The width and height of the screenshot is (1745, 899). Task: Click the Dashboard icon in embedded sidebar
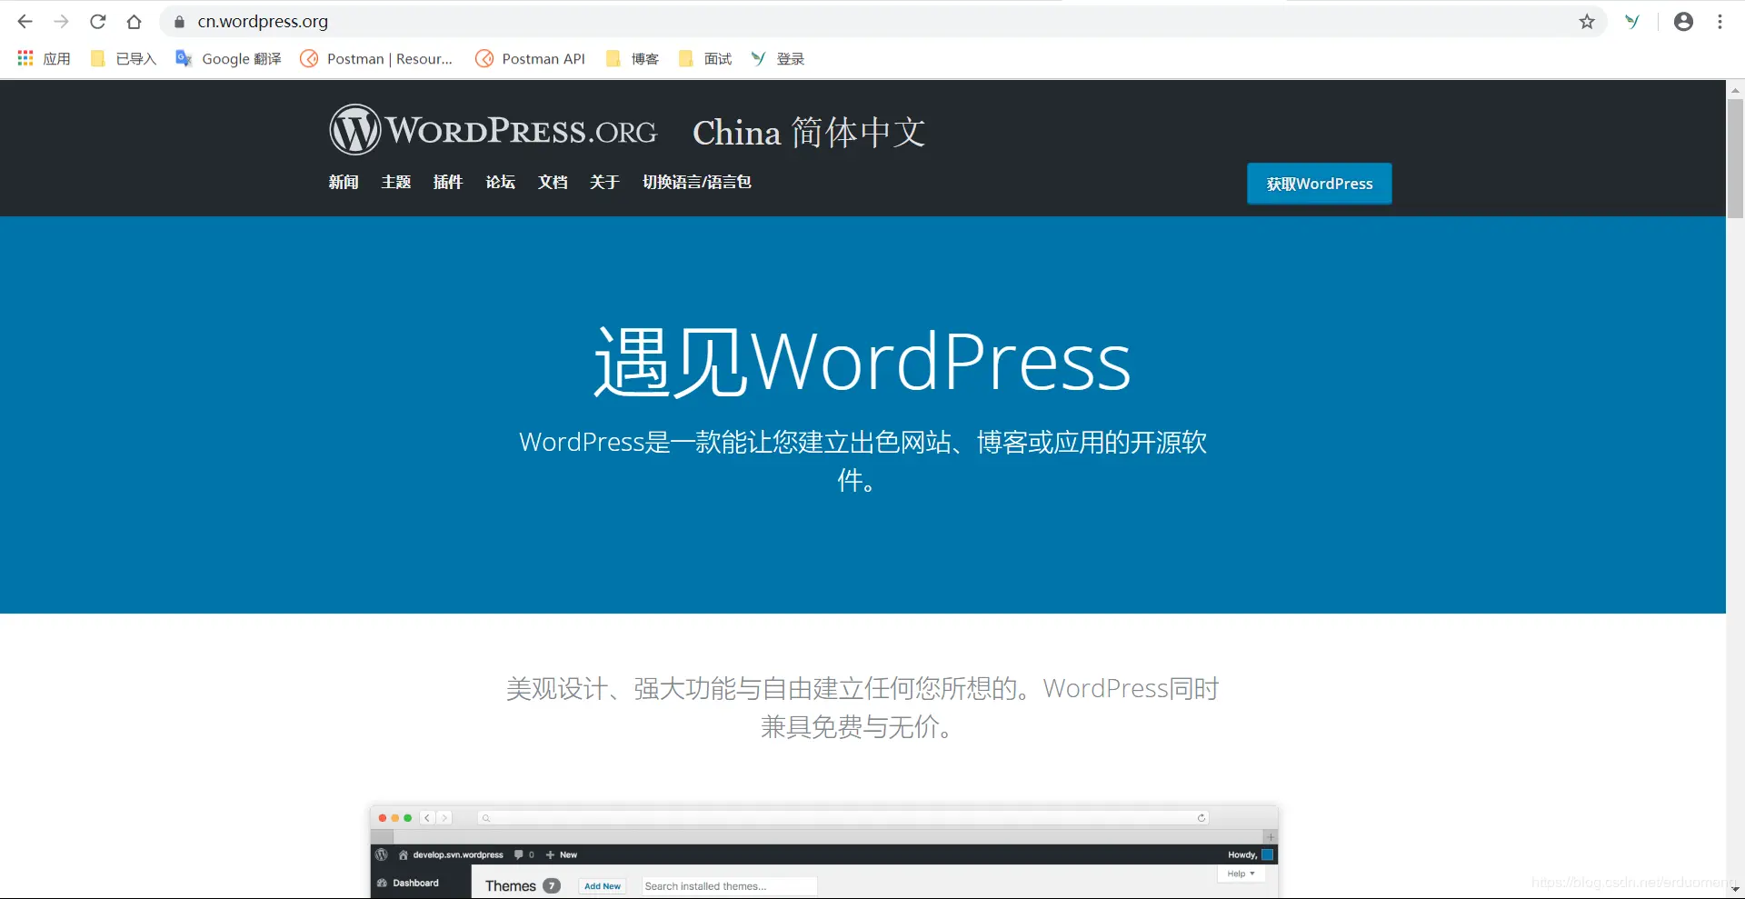click(x=383, y=883)
